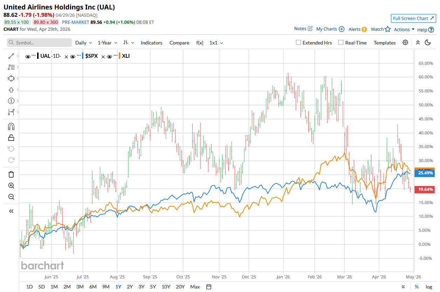Hide the UAL series with eye icon
This screenshot has height=292, width=440.
click(x=28, y=56)
